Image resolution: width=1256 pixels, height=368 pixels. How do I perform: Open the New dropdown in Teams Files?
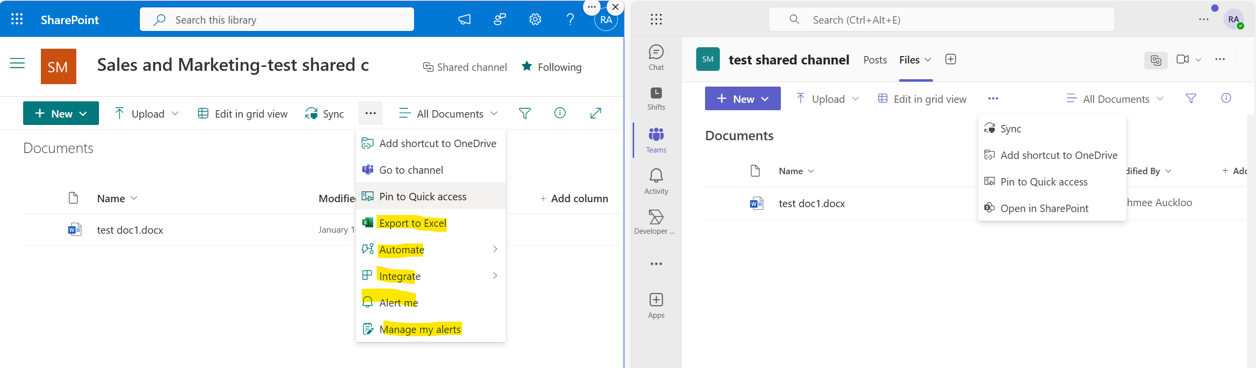[x=742, y=98]
